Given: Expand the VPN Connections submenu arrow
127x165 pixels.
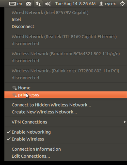Looking at the screenshot, I should (x=125, y=122).
